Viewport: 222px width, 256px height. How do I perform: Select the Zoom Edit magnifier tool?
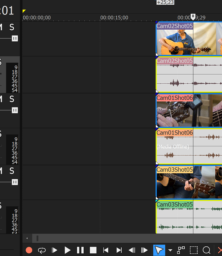tap(206, 250)
